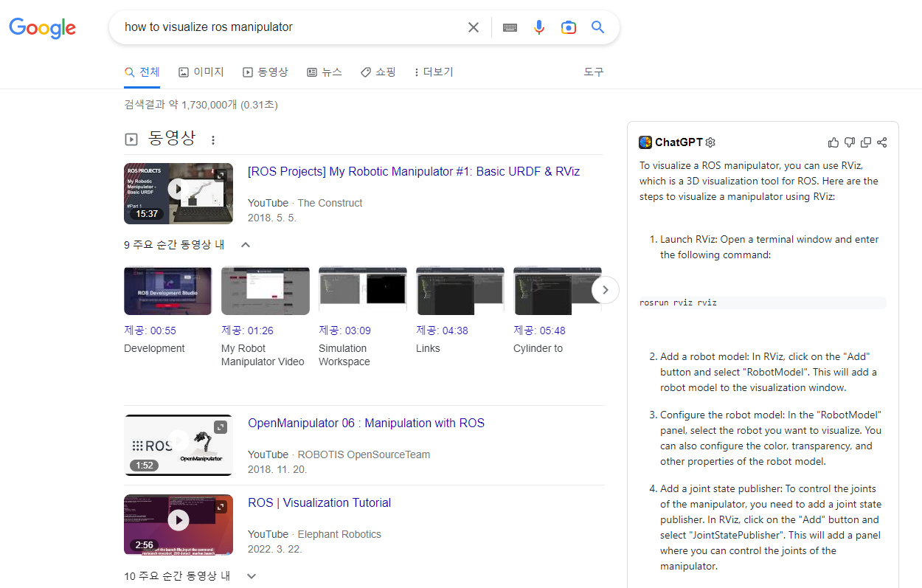Play the OpenManipulator 06 video thumbnail
The width and height of the screenshot is (922, 588).
coord(178,445)
